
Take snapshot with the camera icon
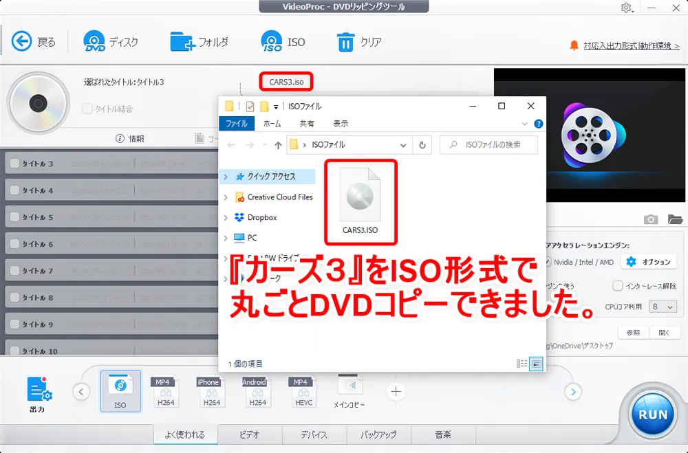(651, 219)
